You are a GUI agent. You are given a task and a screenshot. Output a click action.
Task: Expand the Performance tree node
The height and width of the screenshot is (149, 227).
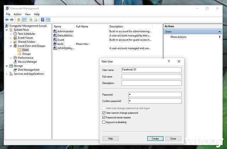pos(11,58)
